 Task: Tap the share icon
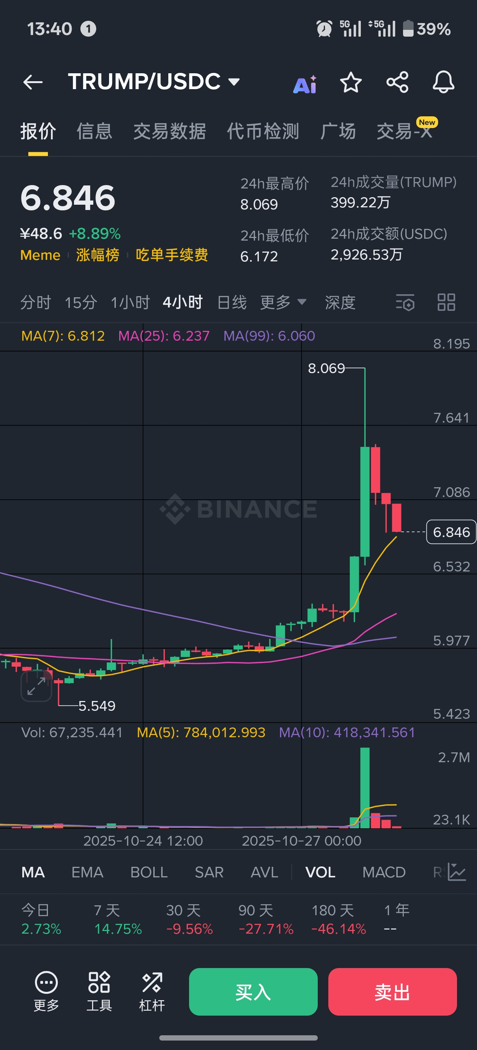coord(397,82)
